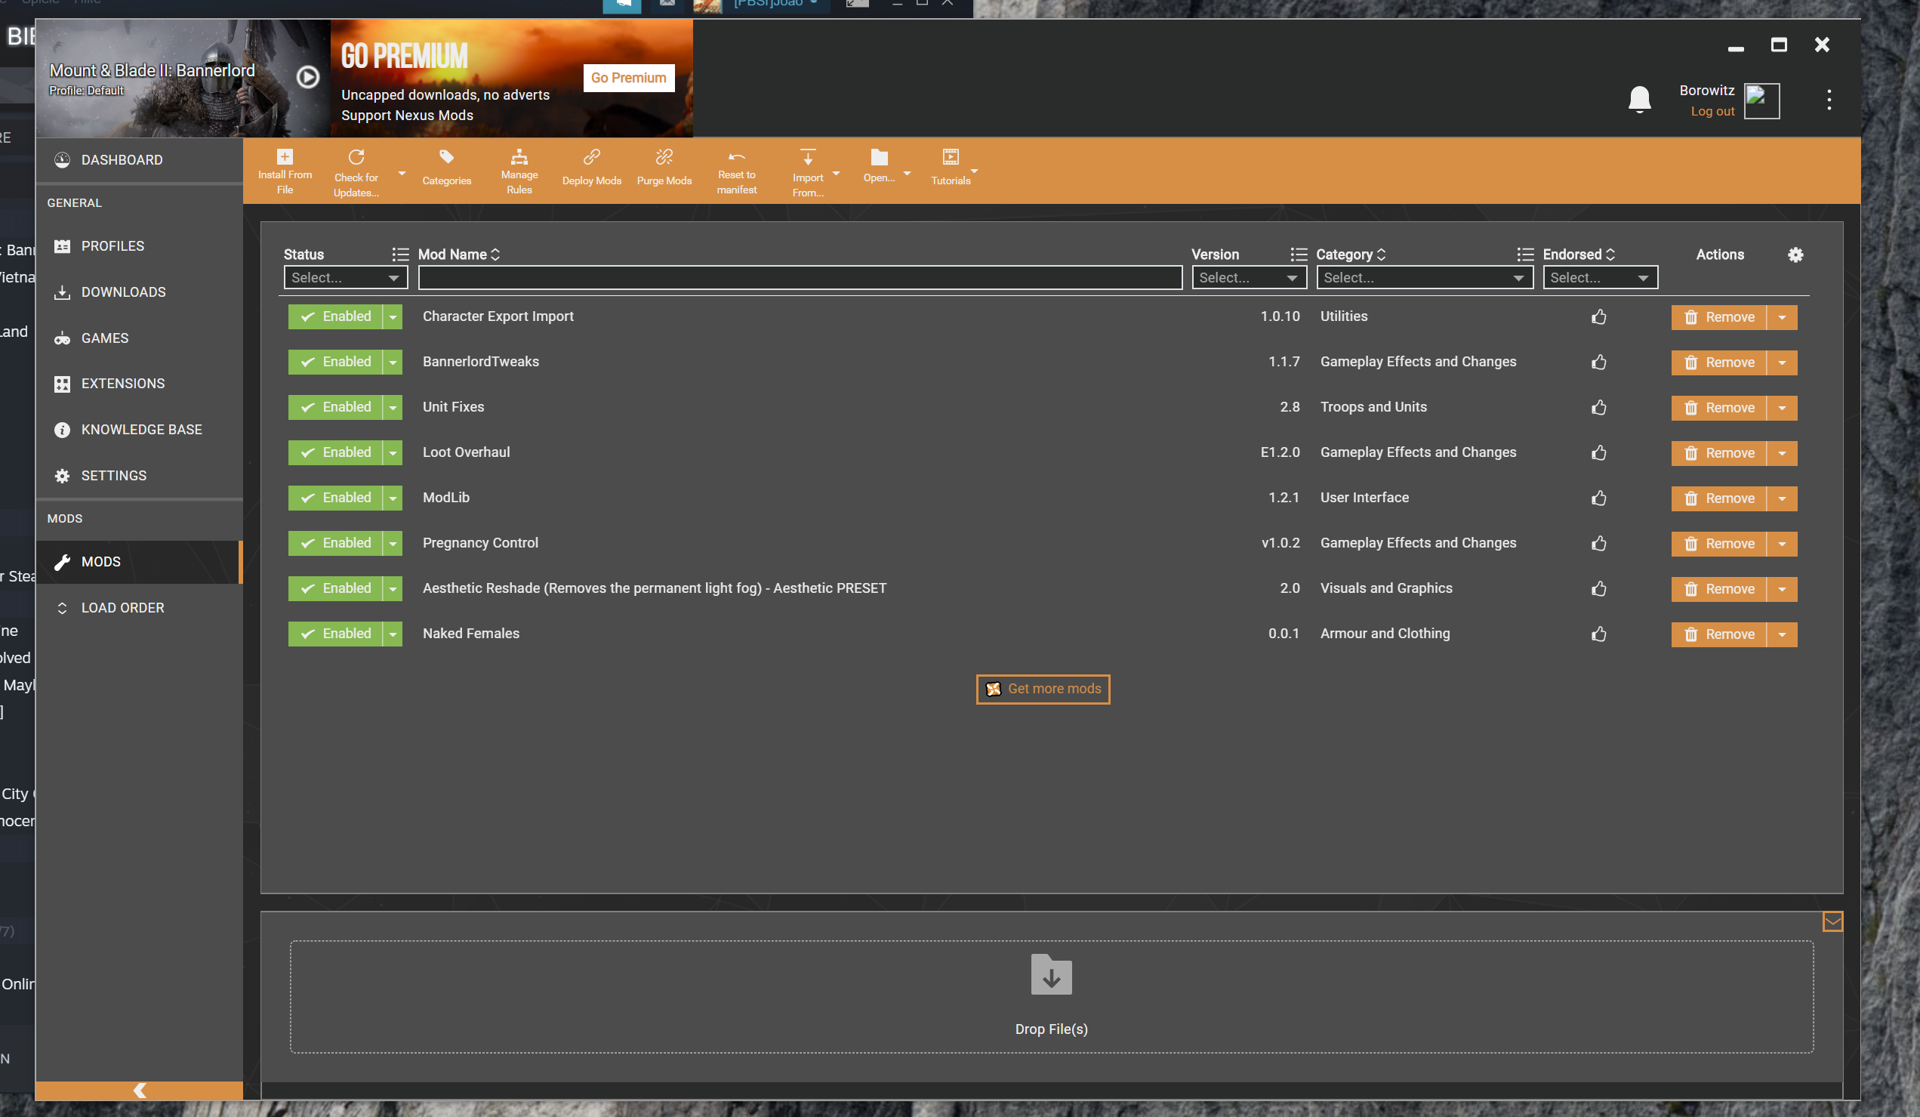
Task: Endorse Loot Overhaul with thumbs-up icon
Action: point(1598,452)
